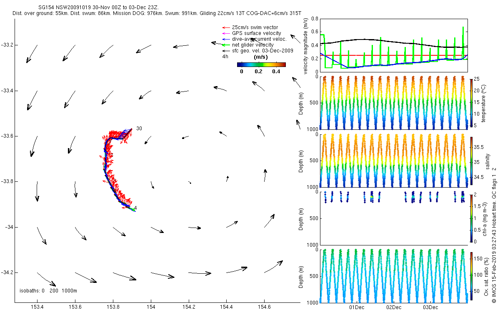
Task: Click the 02Dec time axis label
Action: click(393, 307)
